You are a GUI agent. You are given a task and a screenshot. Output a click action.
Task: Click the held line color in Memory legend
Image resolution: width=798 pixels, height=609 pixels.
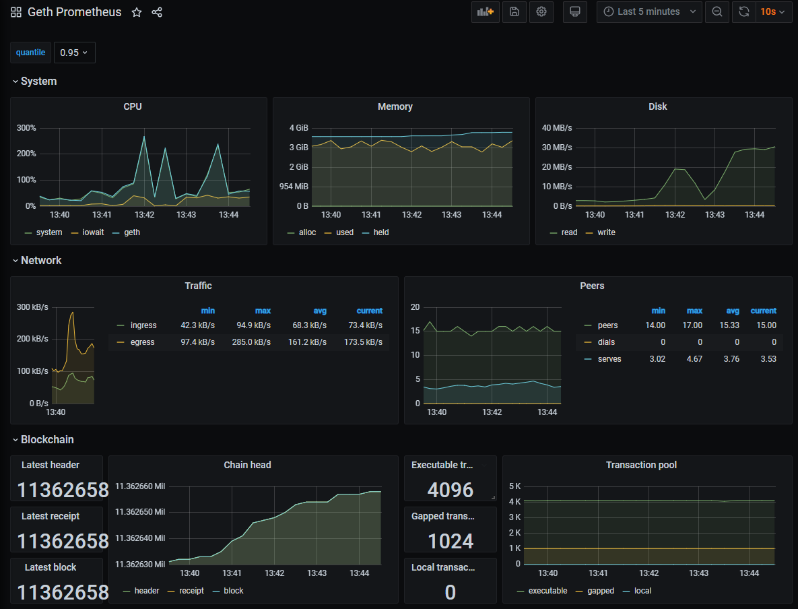[x=366, y=232]
